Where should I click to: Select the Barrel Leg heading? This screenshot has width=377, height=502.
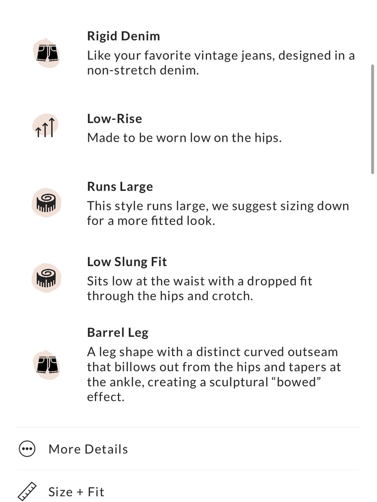point(118,333)
